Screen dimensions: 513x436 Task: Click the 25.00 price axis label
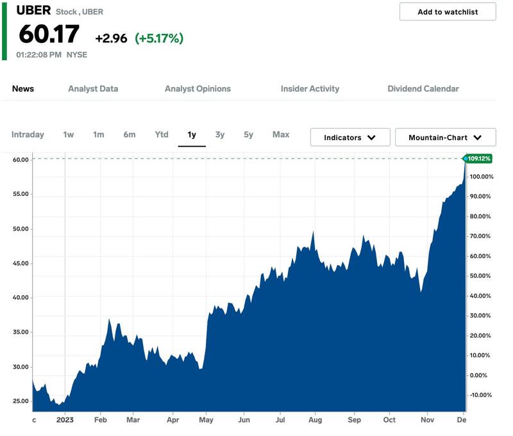click(21, 401)
